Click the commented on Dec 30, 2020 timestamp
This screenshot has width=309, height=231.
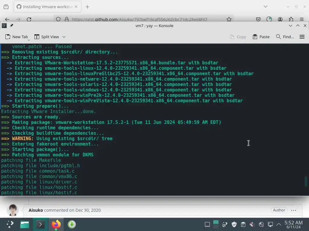pyautogui.click(x=72, y=210)
